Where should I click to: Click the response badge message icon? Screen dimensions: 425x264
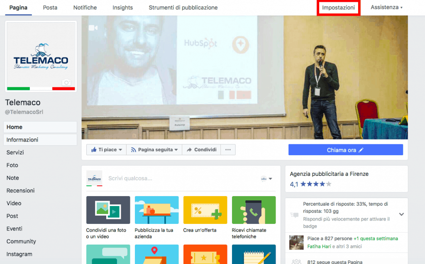click(x=294, y=215)
